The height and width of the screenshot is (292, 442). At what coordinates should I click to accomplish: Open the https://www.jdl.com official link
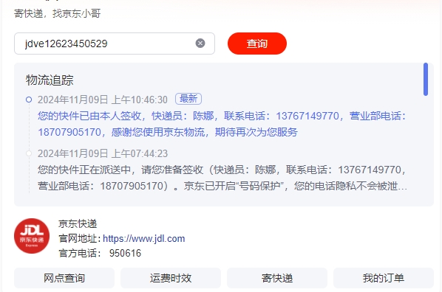[144, 239]
